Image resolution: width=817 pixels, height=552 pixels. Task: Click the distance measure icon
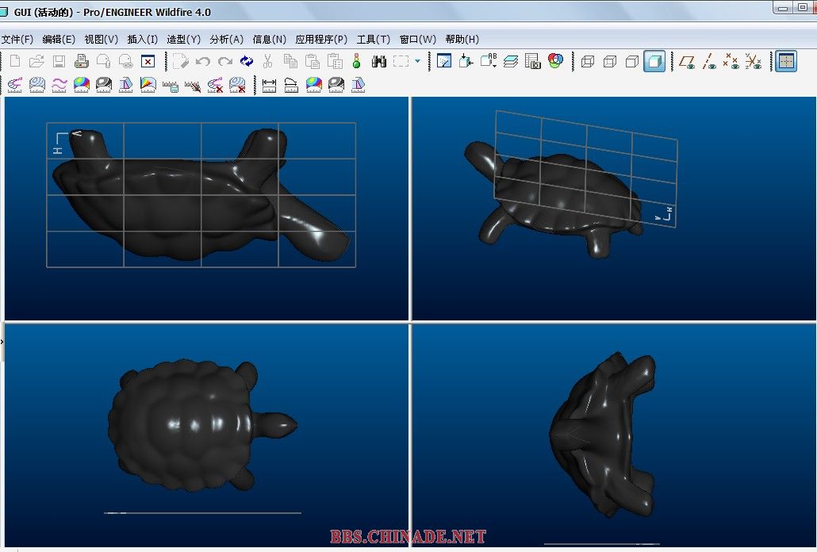(x=269, y=86)
